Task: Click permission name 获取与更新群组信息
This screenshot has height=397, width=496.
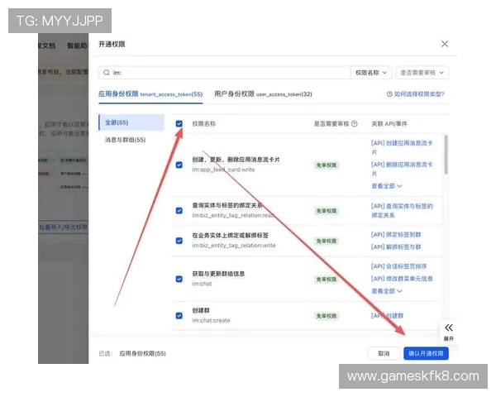Action: [218, 274]
